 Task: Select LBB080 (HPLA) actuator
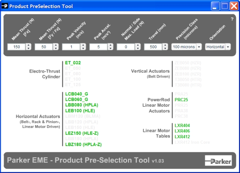[x=82, y=105]
